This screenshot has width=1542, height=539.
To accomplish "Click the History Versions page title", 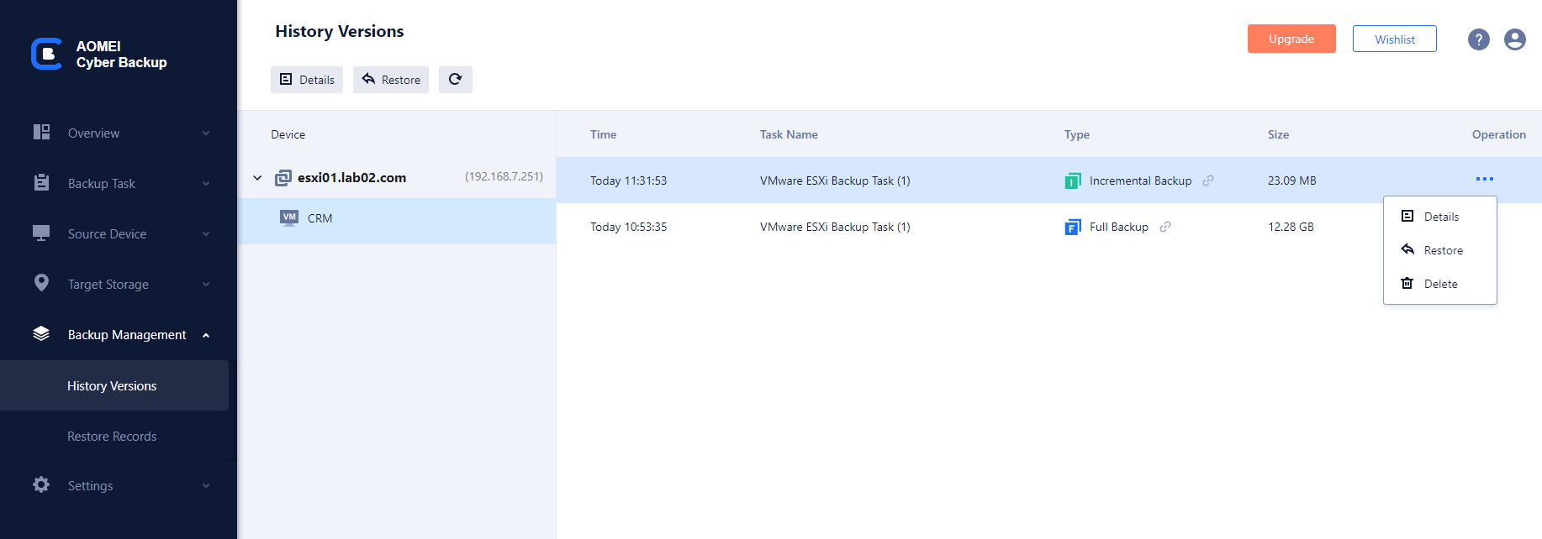I will coord(340,32).
